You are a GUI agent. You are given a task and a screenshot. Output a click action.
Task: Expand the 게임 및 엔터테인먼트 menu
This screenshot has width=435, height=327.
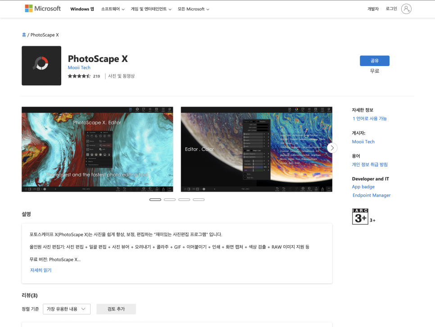point(151,9)
